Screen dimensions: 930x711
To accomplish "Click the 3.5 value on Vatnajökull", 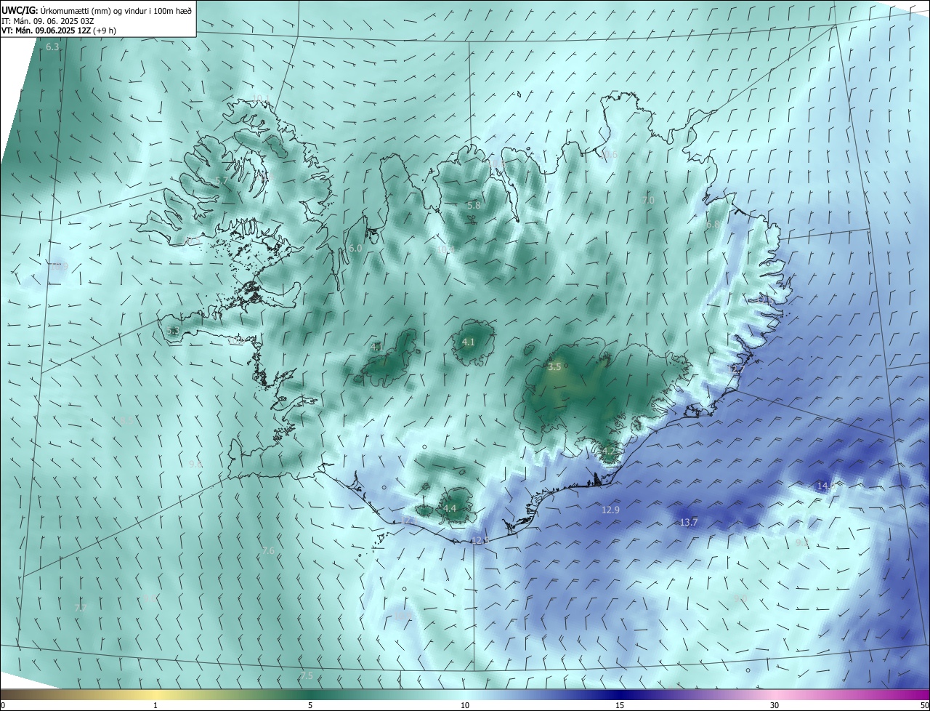I will point(554,367).
